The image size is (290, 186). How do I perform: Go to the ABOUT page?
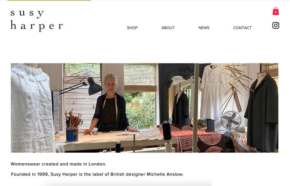(168, 28)
